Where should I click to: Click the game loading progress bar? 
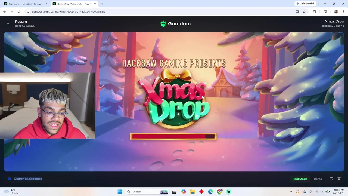[173, 136]
